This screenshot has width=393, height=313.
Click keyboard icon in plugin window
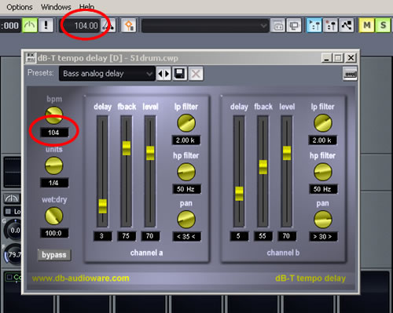[x=350, y=74]
